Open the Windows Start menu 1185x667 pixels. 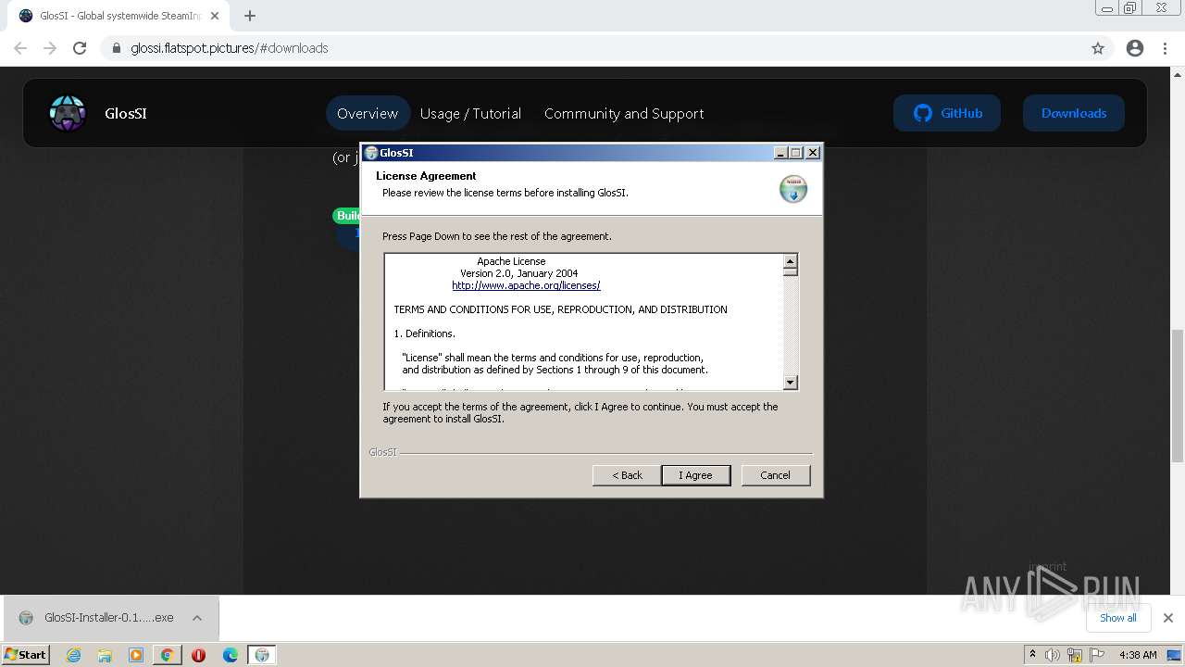26,654
